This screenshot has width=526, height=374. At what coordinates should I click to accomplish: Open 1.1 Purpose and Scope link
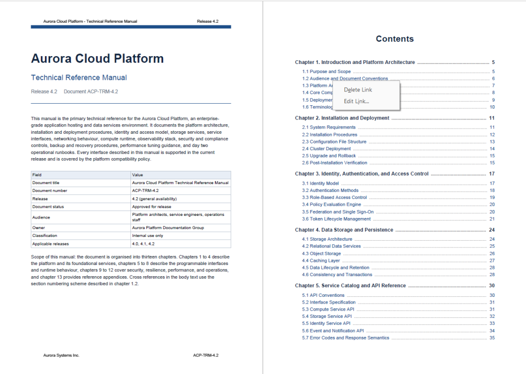pyautogui.click(x=326, y=71)
